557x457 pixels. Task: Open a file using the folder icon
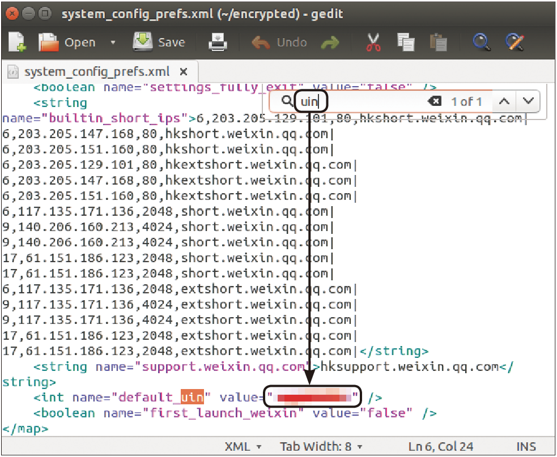48,42
